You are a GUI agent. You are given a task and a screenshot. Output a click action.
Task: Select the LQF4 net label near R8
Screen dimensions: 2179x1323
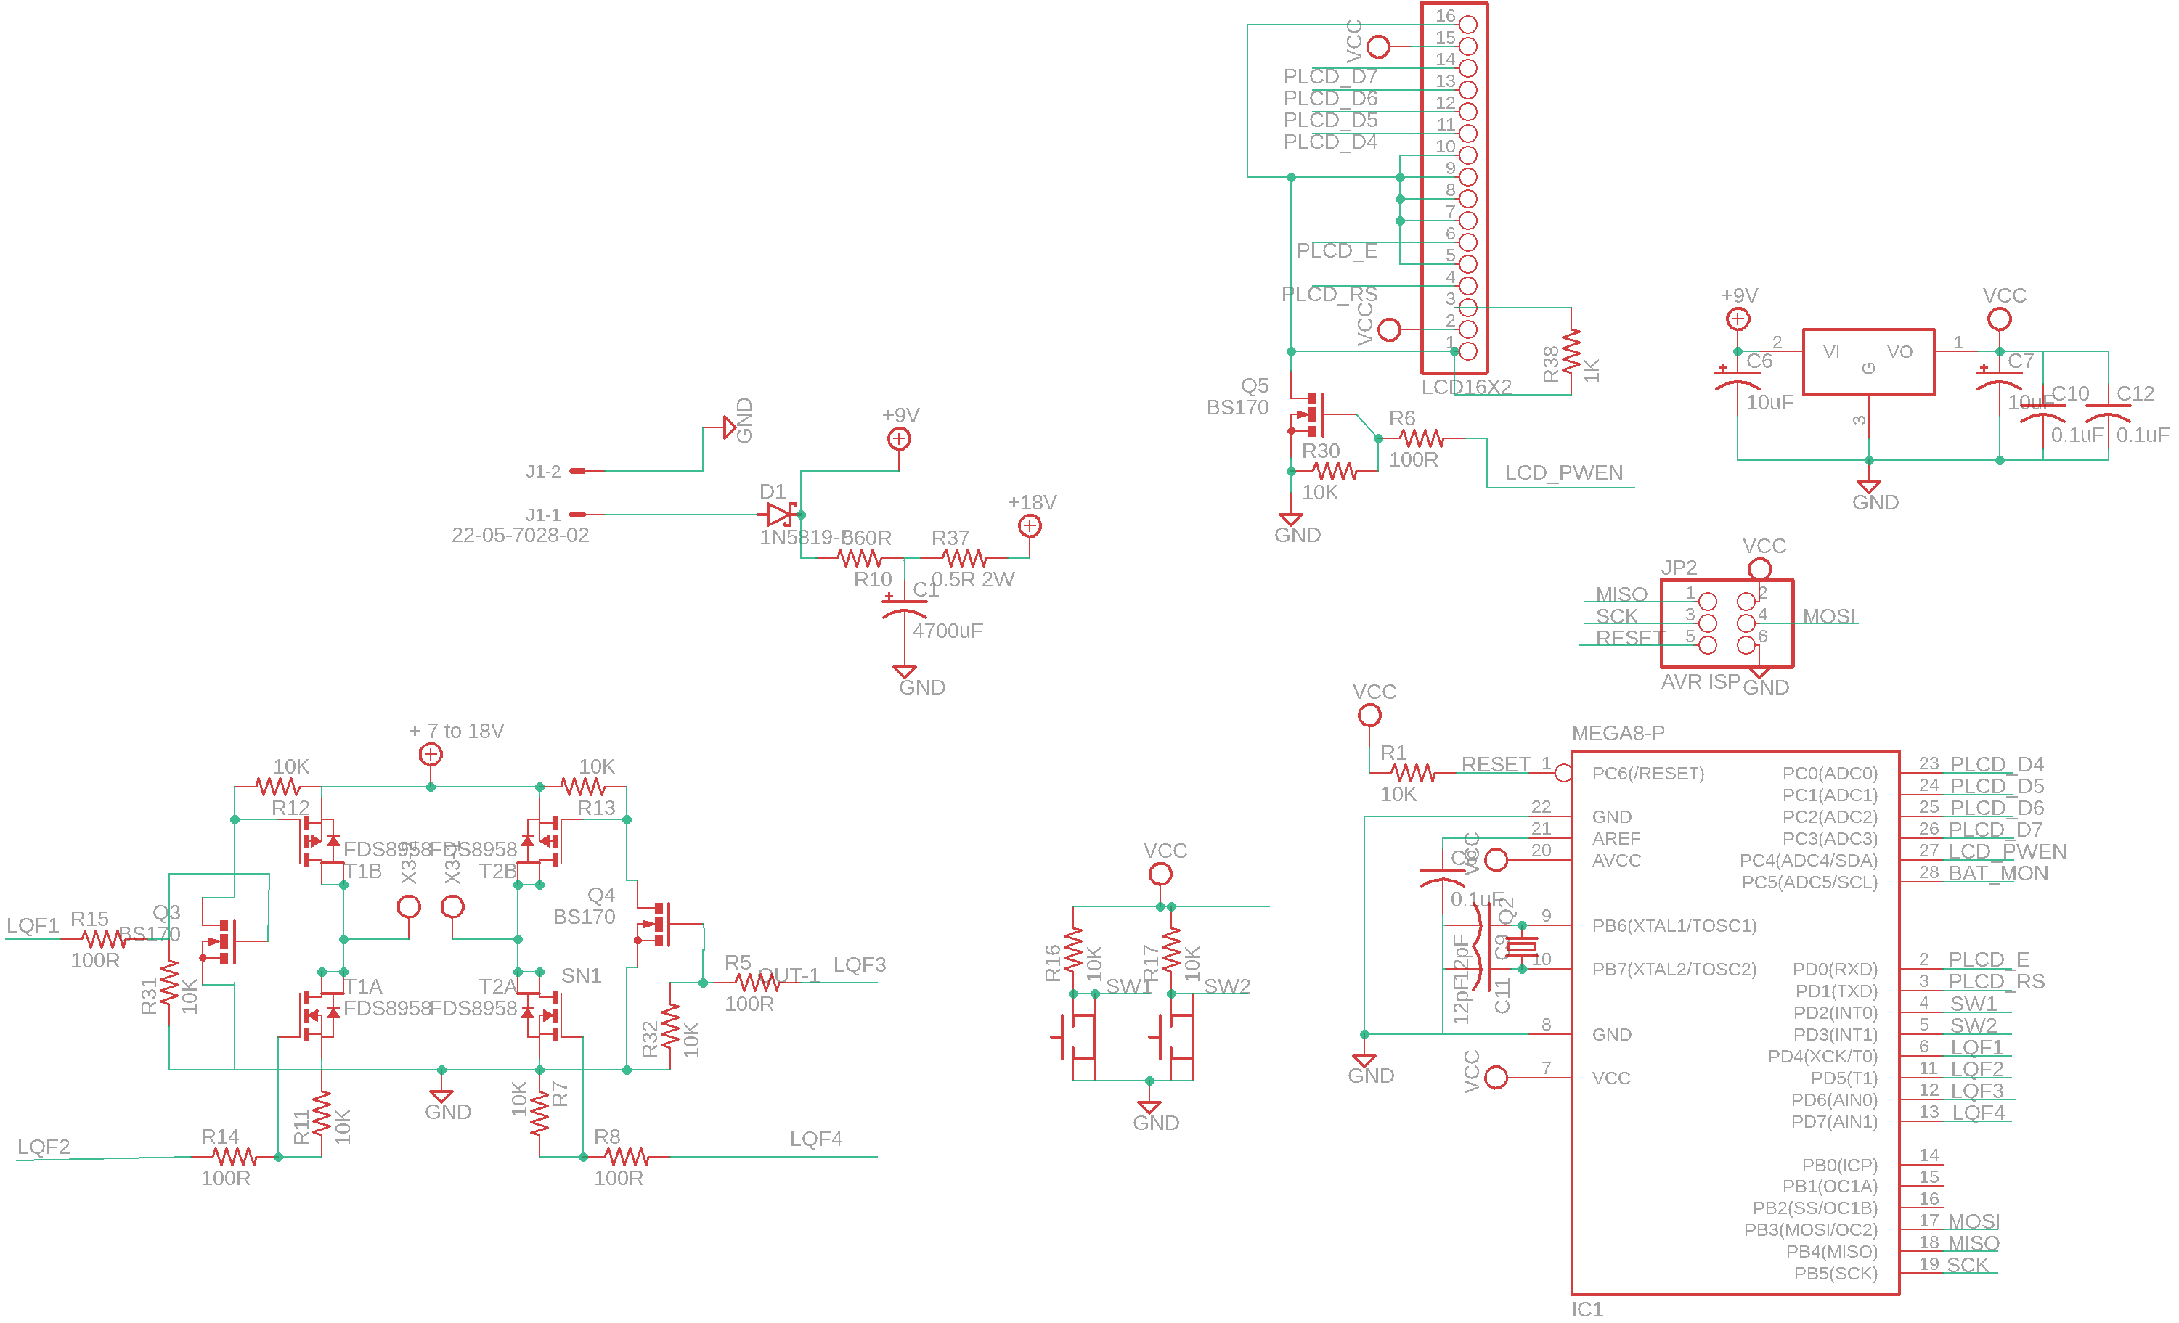coord(815,1138)
